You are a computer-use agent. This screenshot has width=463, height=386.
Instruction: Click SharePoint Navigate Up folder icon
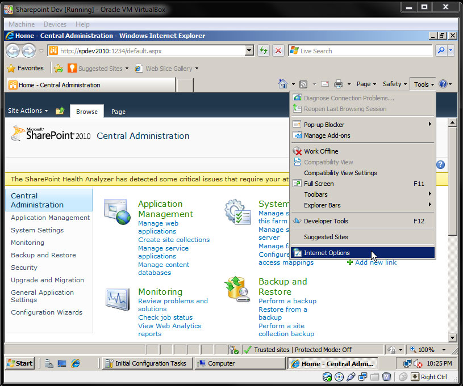60,111
